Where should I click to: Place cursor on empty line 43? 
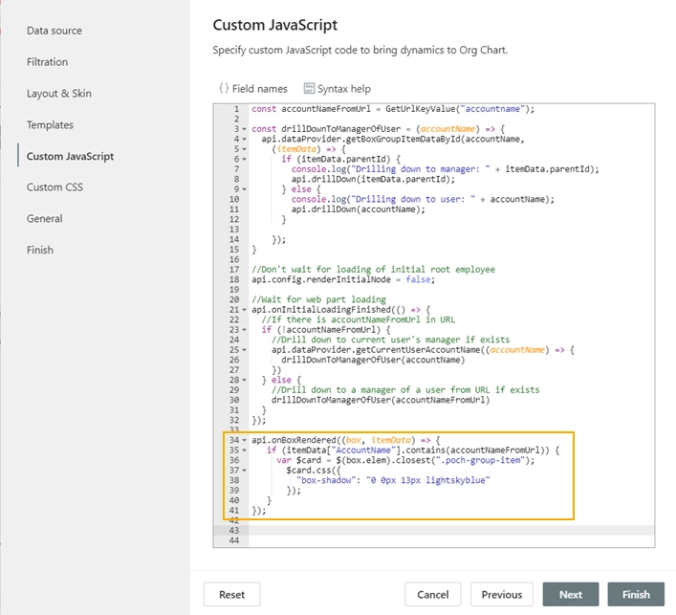point(451,531)
